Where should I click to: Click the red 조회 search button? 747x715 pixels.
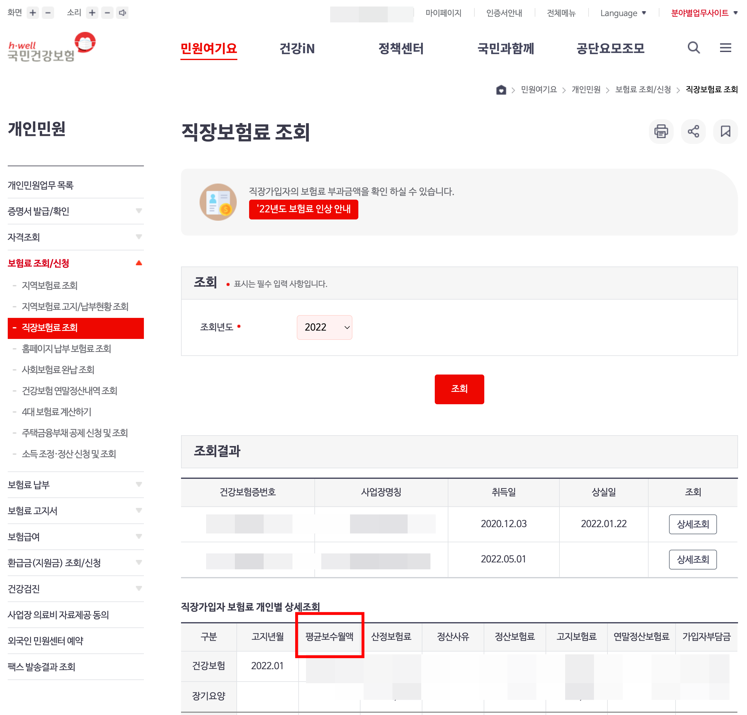459,389
